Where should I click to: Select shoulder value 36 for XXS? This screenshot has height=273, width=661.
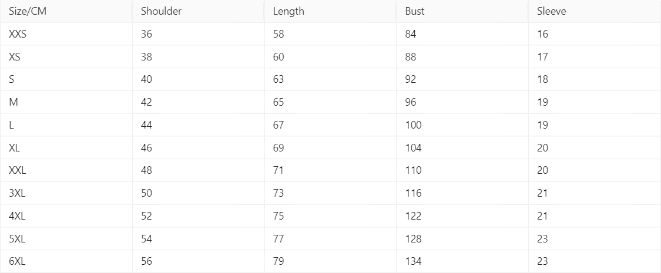[x=146, y=34]
